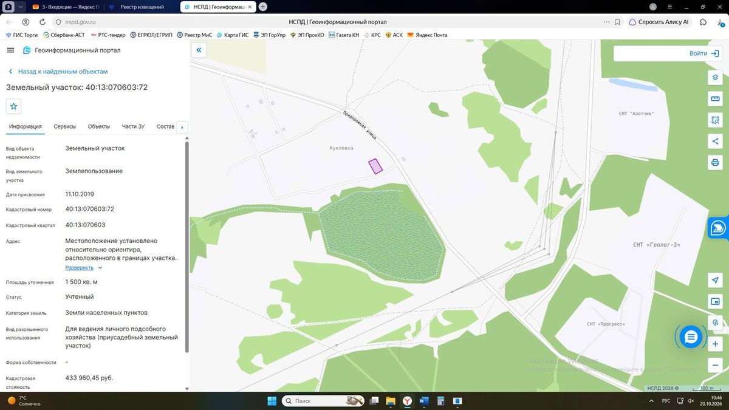Expand the full address with Развернуть
Screen dimensions: 729x410
click(84, 268)
